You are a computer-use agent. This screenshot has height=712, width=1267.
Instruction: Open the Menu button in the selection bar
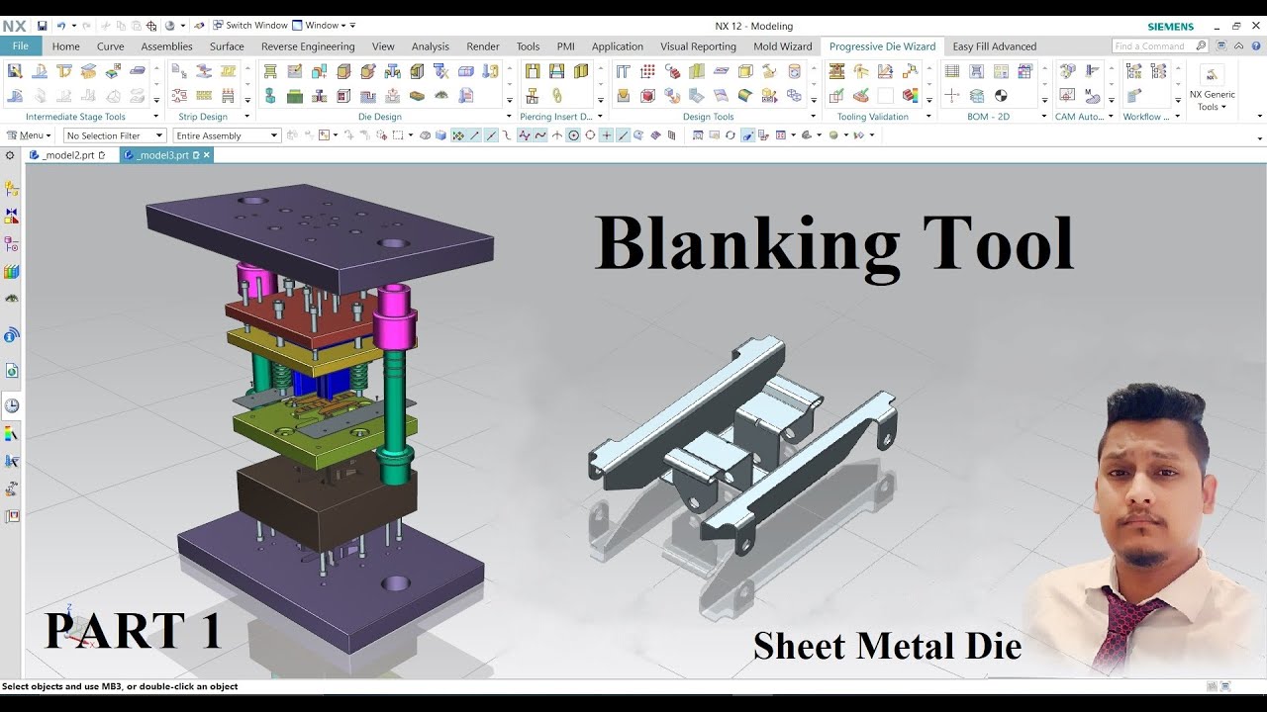[x=28, y=135]
